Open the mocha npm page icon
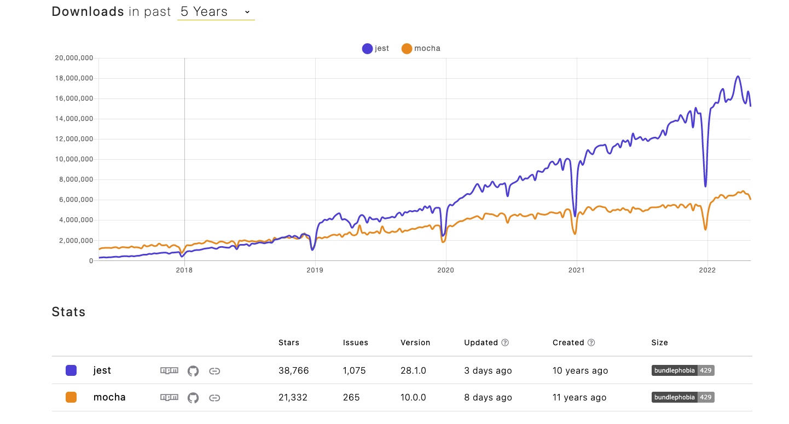Image resolution: width=789 pixels, height=424 pixels. (170, 397)
